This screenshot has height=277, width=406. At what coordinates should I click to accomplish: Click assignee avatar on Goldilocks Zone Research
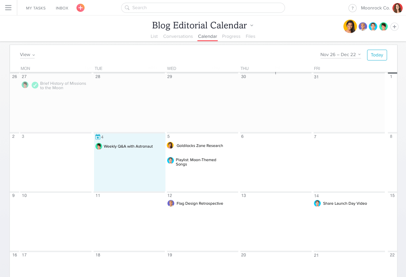point(171,146)
